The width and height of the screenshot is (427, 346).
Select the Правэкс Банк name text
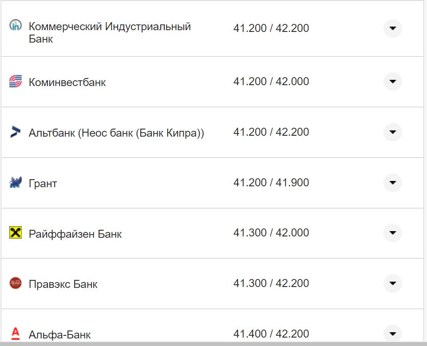pos(63,284)
